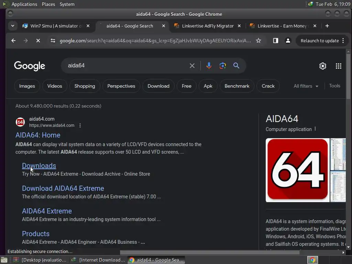Open options next to Computer application
The height and width of the screenshot is (264, 352).
pos(315,129)
